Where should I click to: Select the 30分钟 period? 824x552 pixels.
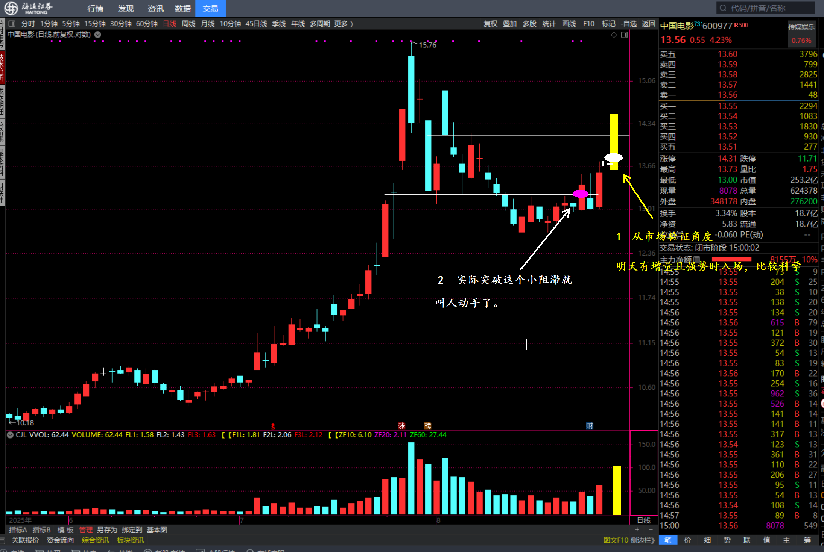[x=120, y=24]
